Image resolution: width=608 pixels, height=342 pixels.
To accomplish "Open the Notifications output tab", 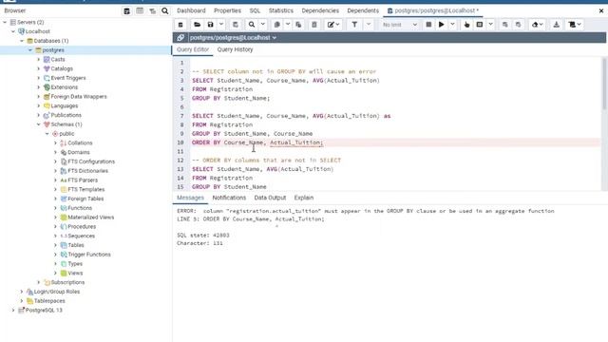I will [x=229, y=198].
